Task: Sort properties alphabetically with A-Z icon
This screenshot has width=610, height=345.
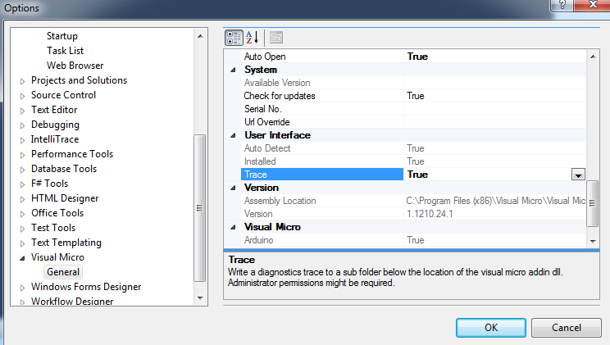Action: [253, 38]
